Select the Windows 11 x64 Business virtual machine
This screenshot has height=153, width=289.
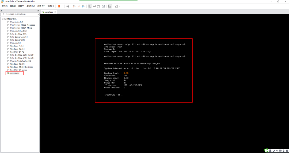[x=21, y=67]
